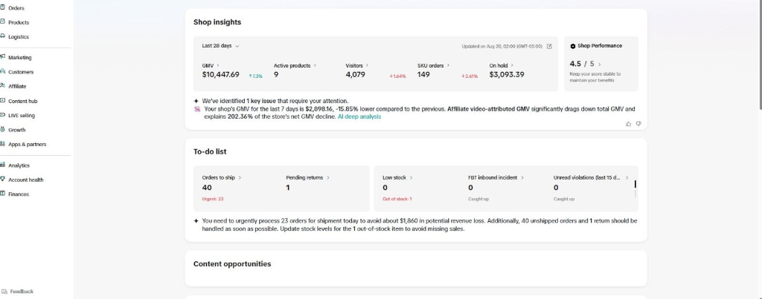This screenshot has width=762, height=299.
Task: Expand the Low stock chevron
Action: click(x=411, y=178)
